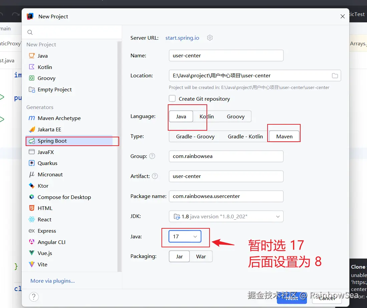Set language to Java
The image size is (367, 308).
(x=181, y=116)
